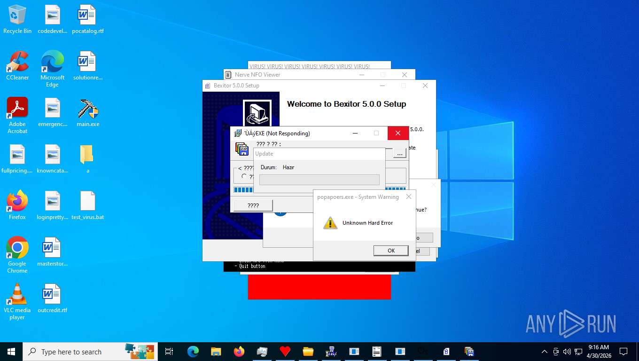Open the volume control in the tray
This screenshot has height=361, width=639.
click(x=567, y=352)
